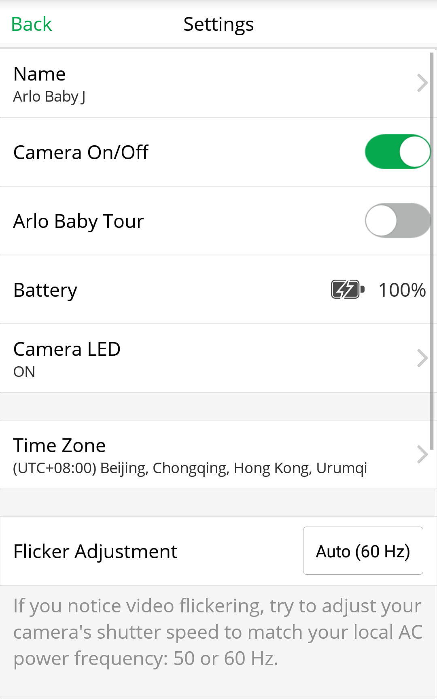Screen dimensions: 437x699
Task: Click the 100% battery percentage
Action: point(402,290)
